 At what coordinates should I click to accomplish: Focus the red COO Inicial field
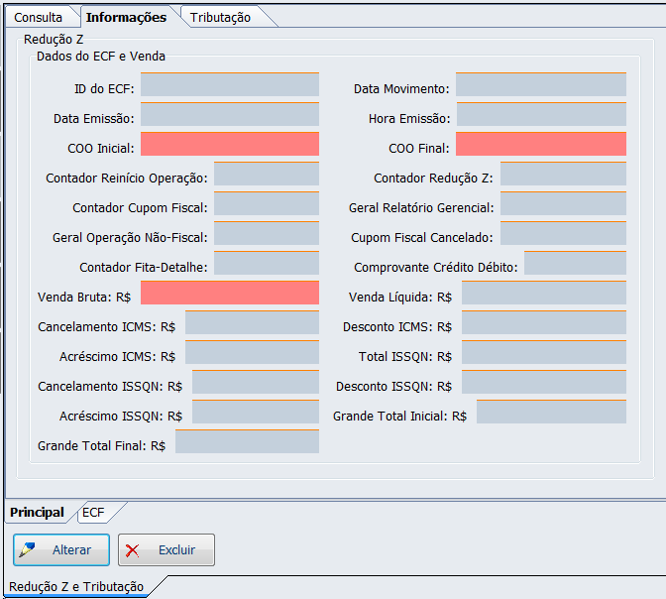pyautogui.click(x=229, y=145)
